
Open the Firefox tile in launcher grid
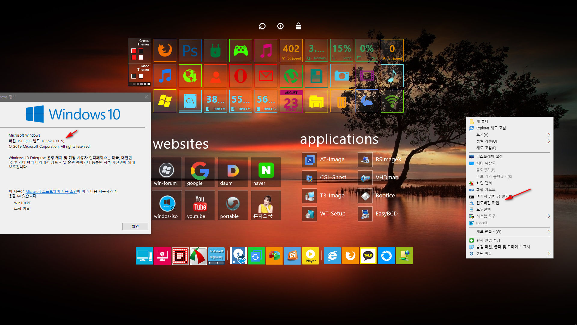pyautogui.click(x=165, y=50)
